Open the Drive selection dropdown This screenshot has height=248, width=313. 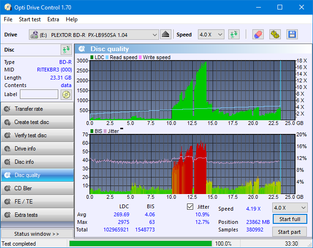94,35
